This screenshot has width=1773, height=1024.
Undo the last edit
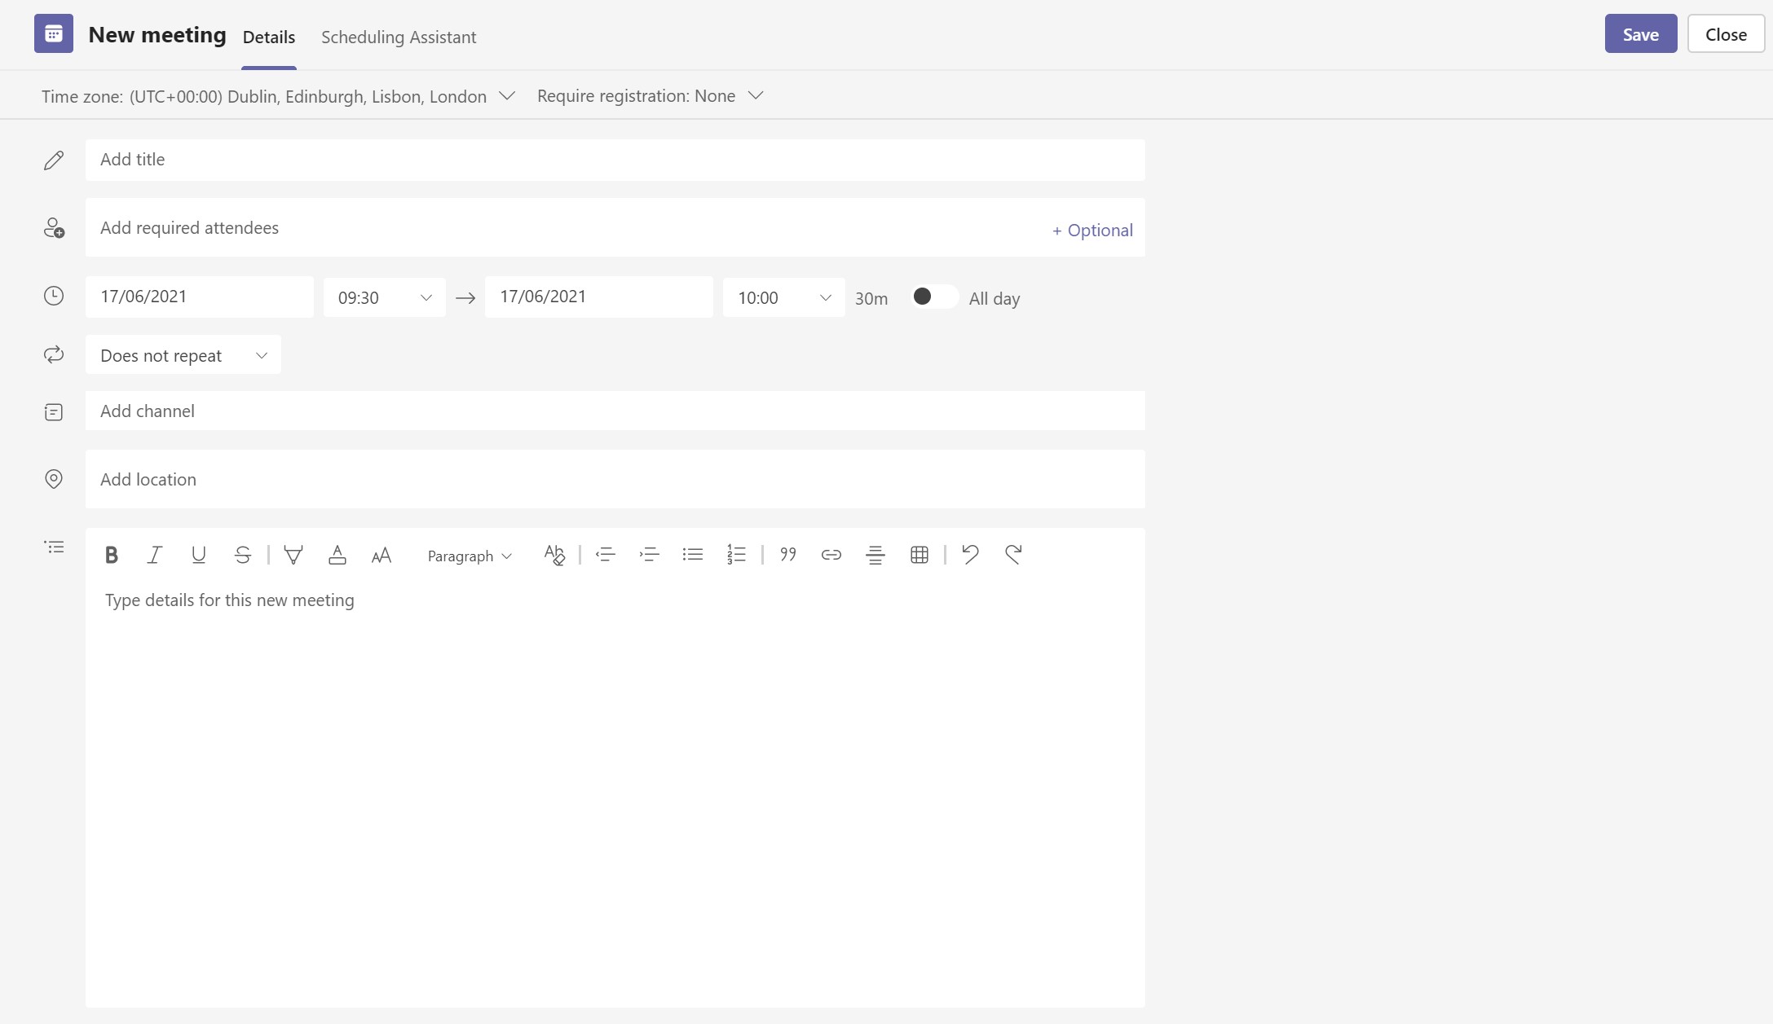click(970, 555)
